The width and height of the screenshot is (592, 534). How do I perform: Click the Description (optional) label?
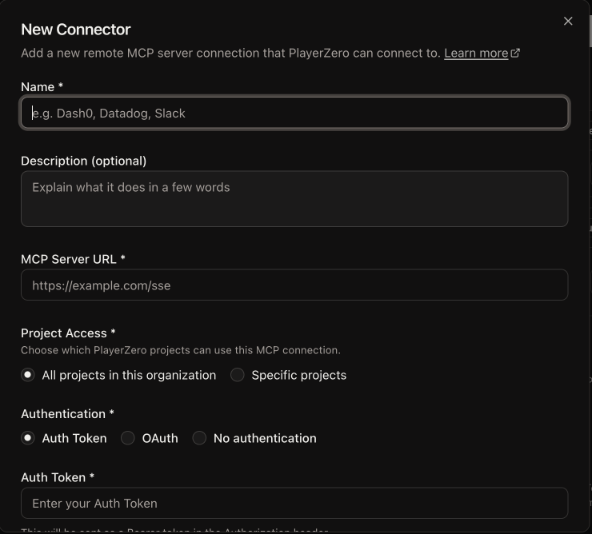tap(83, 161)
